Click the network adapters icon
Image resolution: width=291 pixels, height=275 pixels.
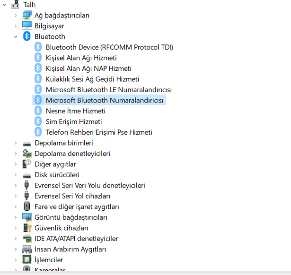(26, 15)
